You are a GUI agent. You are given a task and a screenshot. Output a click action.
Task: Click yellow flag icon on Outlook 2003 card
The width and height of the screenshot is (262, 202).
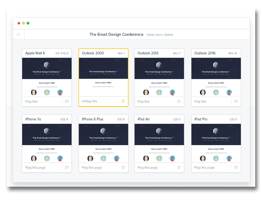(124, 101)
